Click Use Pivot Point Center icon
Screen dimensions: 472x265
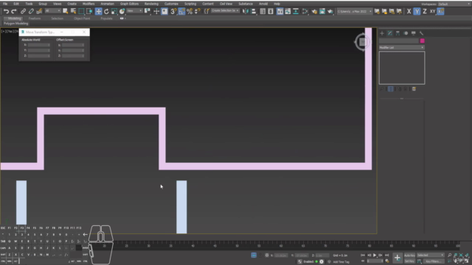tap(147, 12)
